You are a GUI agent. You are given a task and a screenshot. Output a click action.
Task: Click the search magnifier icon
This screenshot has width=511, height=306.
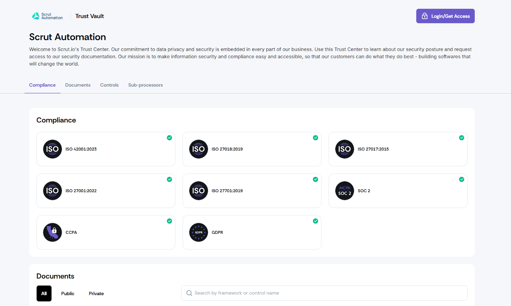pyautogui.click(x=189, y=293)
